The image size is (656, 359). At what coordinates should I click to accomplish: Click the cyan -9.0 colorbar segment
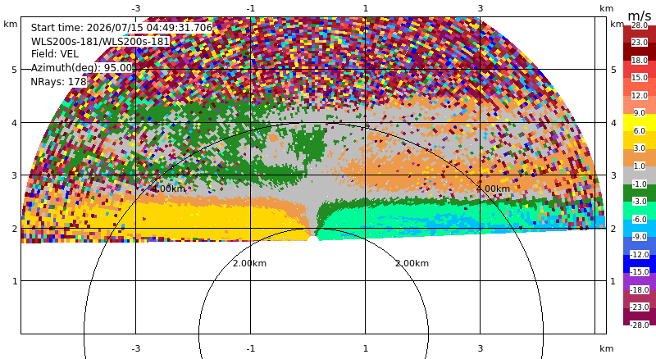pyautogui.click(x=640, y=228)
